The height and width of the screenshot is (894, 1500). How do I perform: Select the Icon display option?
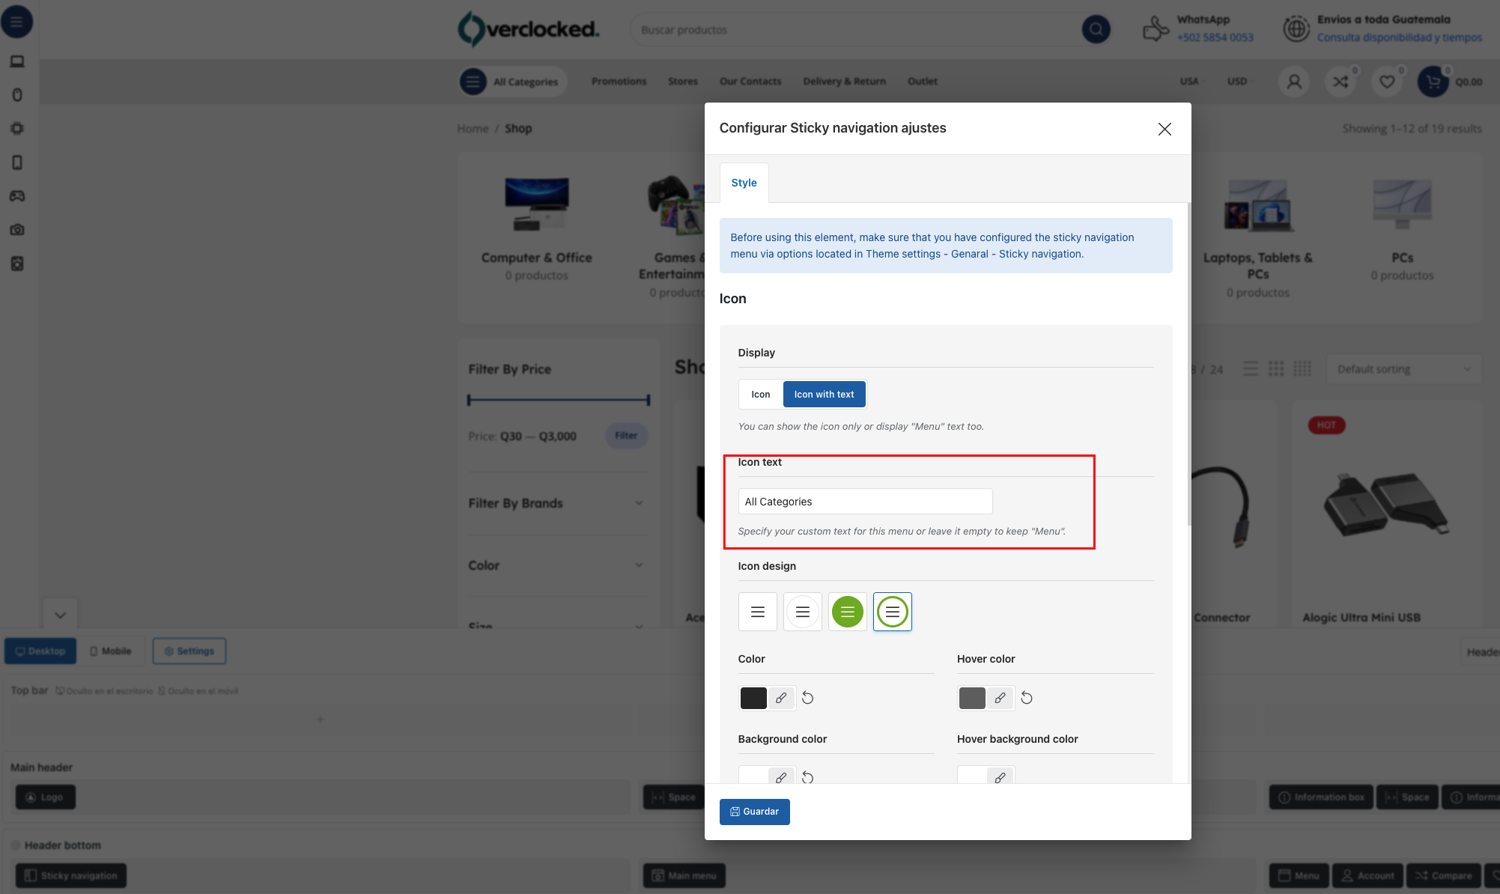pyautogui.click(x=761, y=395)
